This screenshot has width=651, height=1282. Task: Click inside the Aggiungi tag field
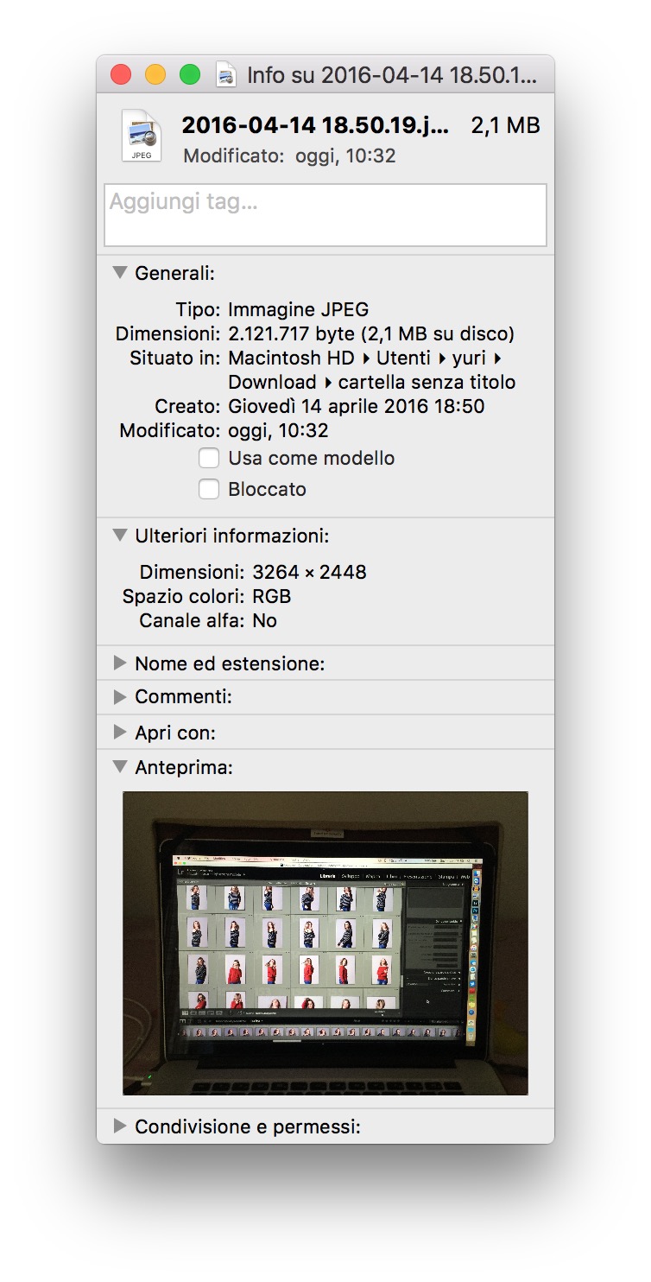pos(325,215)
